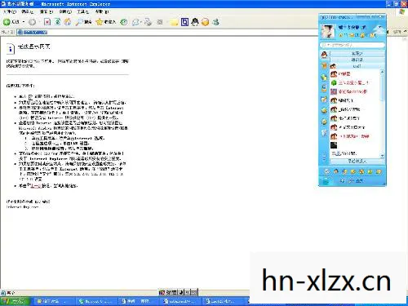Select the notepad icon in QQ sidebar

pyautogui.click(x=324, y=100)
